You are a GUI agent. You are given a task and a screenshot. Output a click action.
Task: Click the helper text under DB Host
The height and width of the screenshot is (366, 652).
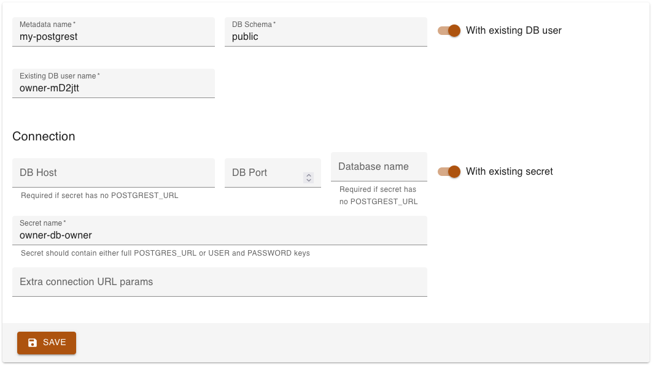[99, 196]
